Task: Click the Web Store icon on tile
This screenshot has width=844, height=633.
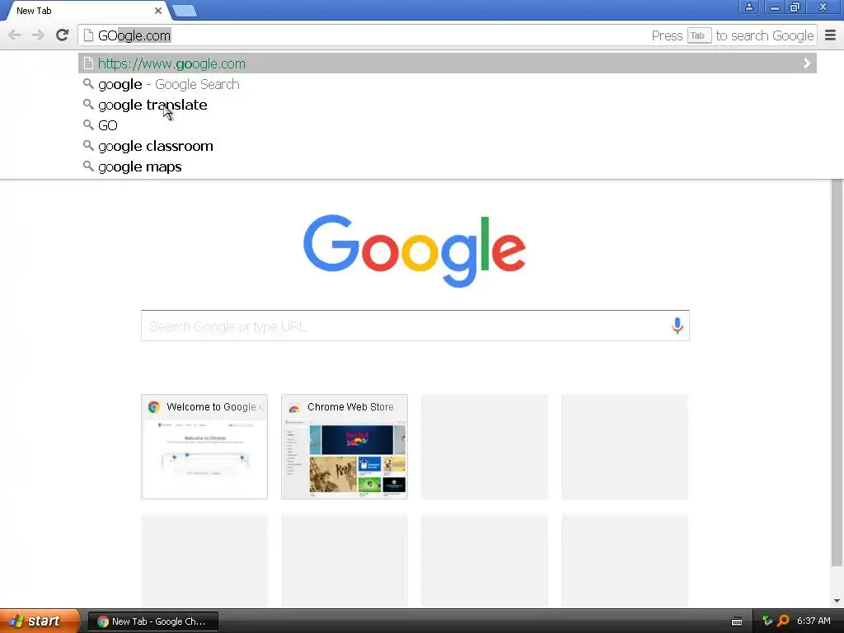Action: click(x=294, y=407)
